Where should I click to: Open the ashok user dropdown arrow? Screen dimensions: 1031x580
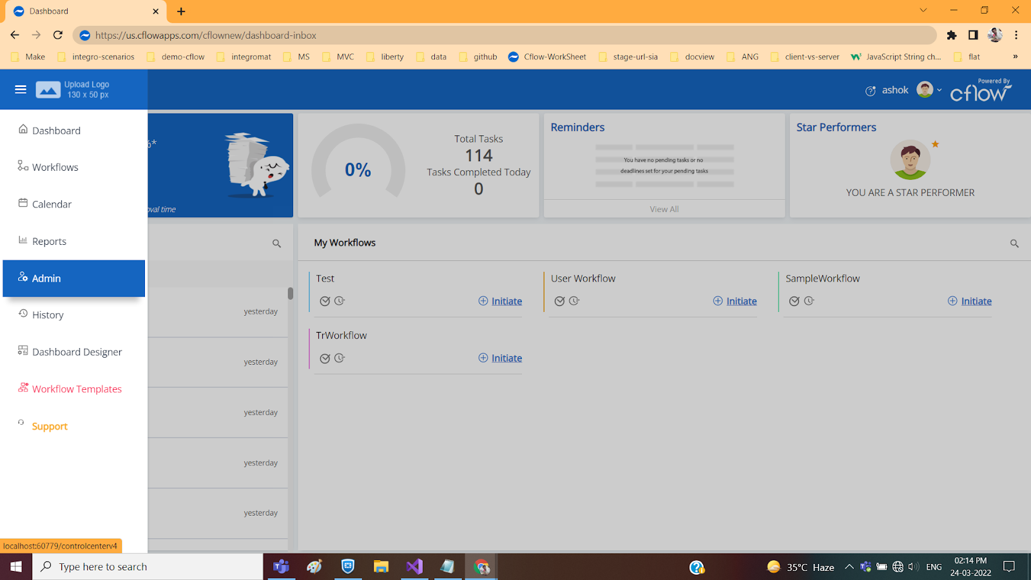point(939,90)
